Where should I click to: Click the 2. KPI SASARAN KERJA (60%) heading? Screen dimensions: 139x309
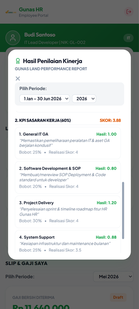(43, 120)
